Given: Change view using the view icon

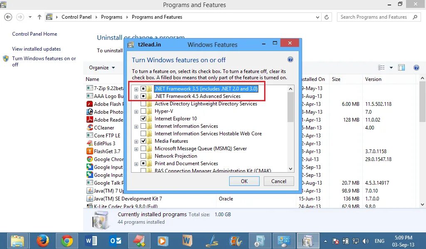Looking at the screenshot, I should click(381, 68).
